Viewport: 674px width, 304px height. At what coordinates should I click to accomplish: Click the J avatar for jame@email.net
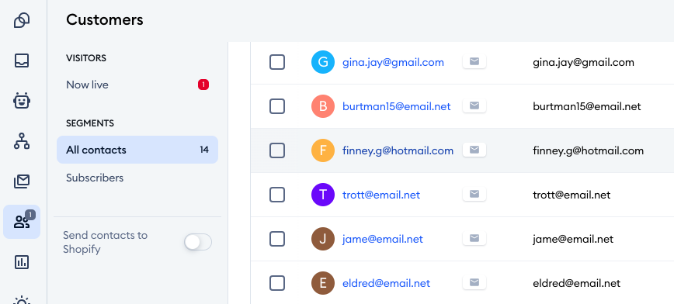323,239
